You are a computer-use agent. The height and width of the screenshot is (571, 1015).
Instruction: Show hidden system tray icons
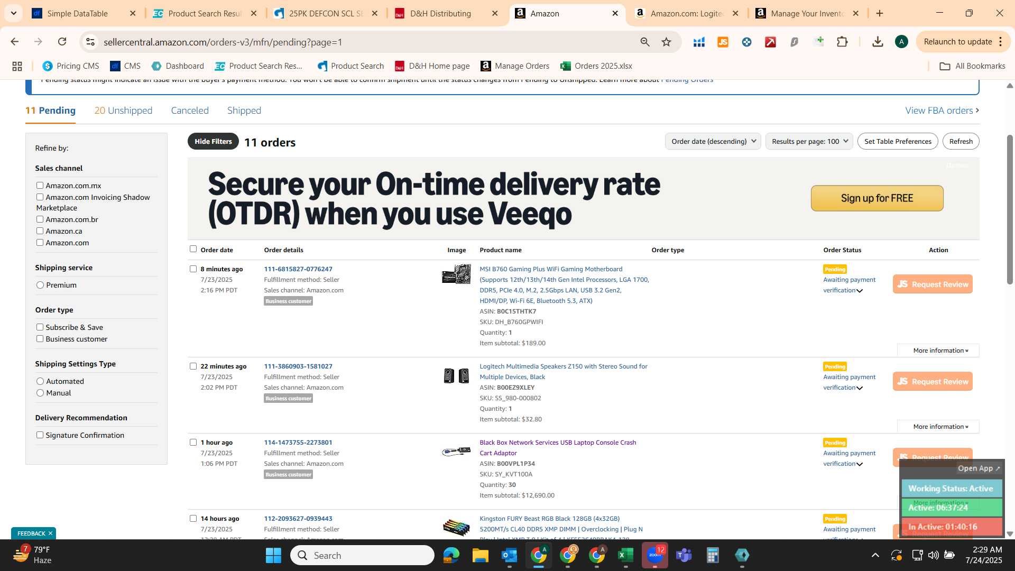click(875, 555)
